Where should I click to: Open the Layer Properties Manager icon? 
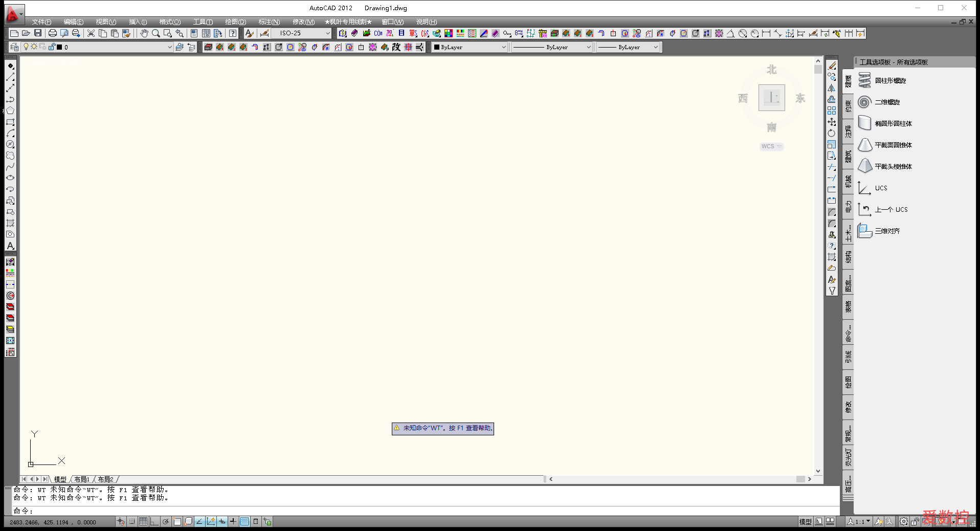tap(14, 47)
